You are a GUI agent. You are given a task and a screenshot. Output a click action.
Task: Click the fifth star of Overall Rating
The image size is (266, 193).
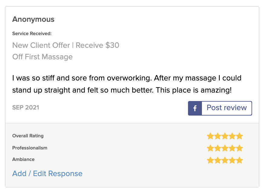tap(239, 136)
